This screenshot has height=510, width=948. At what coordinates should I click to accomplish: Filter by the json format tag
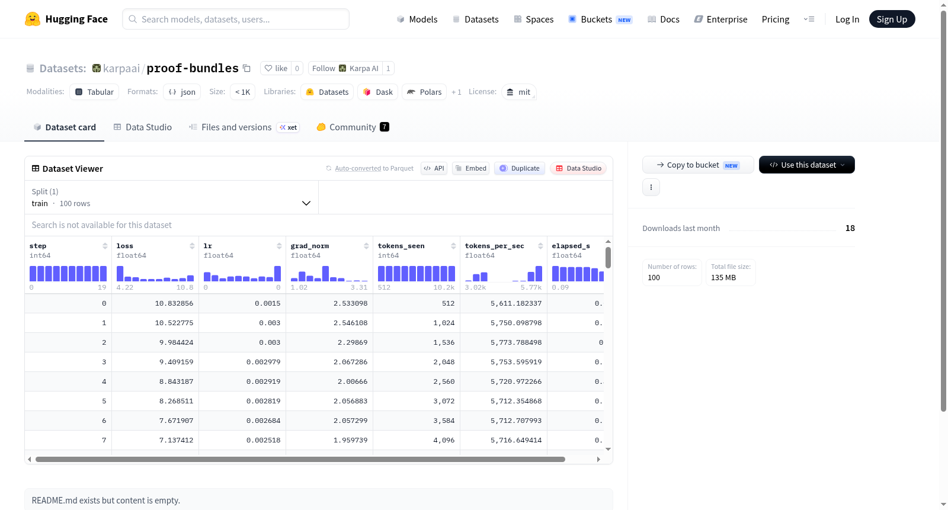click(182, 92)
